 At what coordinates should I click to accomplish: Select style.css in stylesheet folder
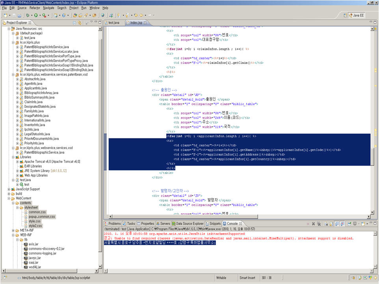click(35, 221)
